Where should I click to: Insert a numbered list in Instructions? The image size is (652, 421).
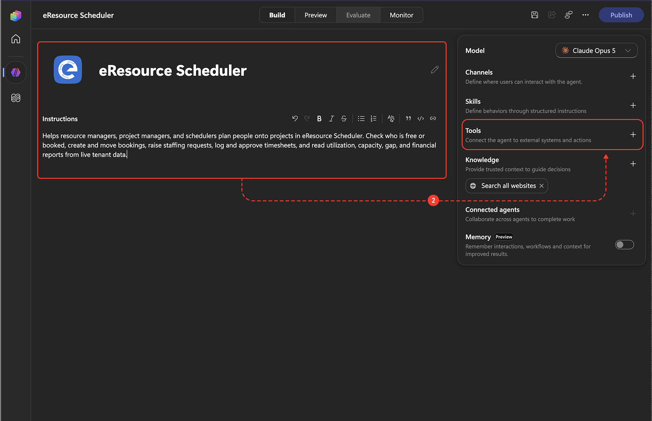click(374, 119)
